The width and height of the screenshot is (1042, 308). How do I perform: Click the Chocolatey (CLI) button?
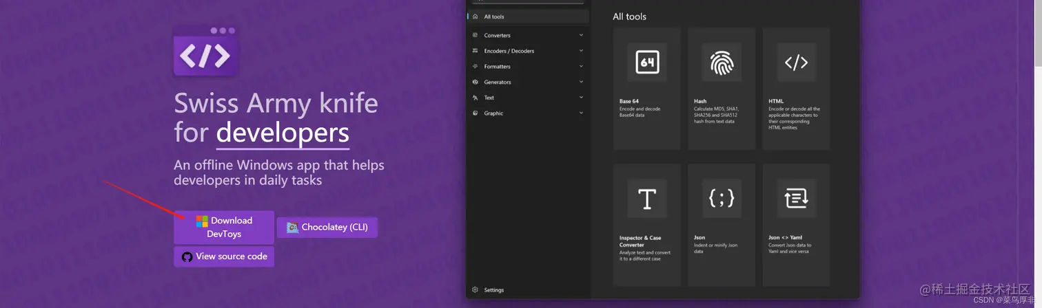(327, 228)
